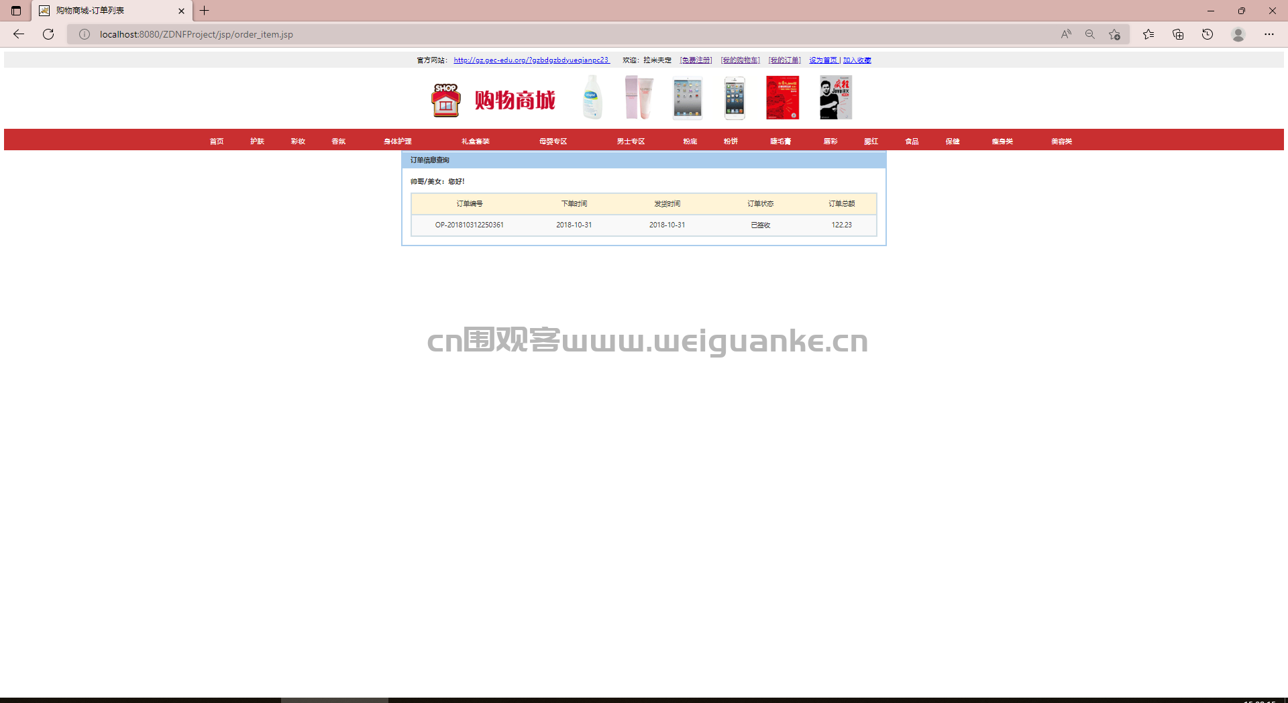The height and width of the screenshot is (703, 1288).
Task: Open the 免费注册 link
Action: tap(696, 60)
